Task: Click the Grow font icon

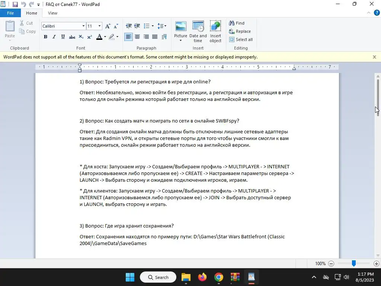Action: 108,26
